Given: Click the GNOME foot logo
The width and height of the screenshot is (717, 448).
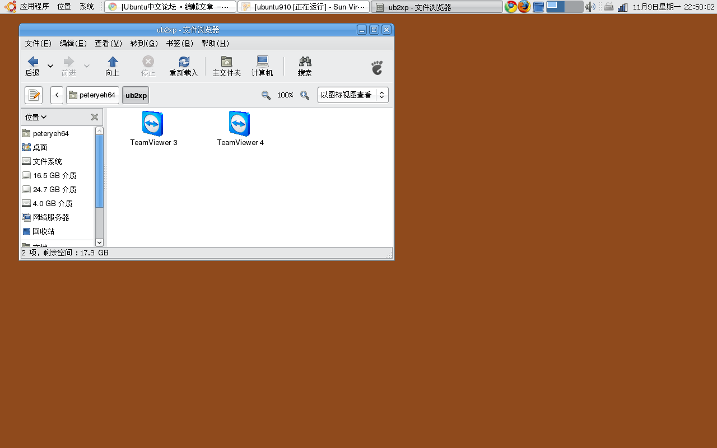Looking at the screenshot, I should coord(377,68).
